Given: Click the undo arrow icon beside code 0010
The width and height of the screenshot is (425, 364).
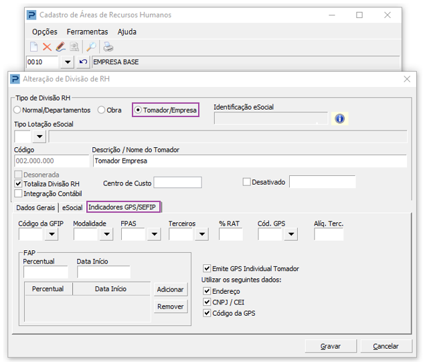Looking at the screenshot, I should click(83, 62).
